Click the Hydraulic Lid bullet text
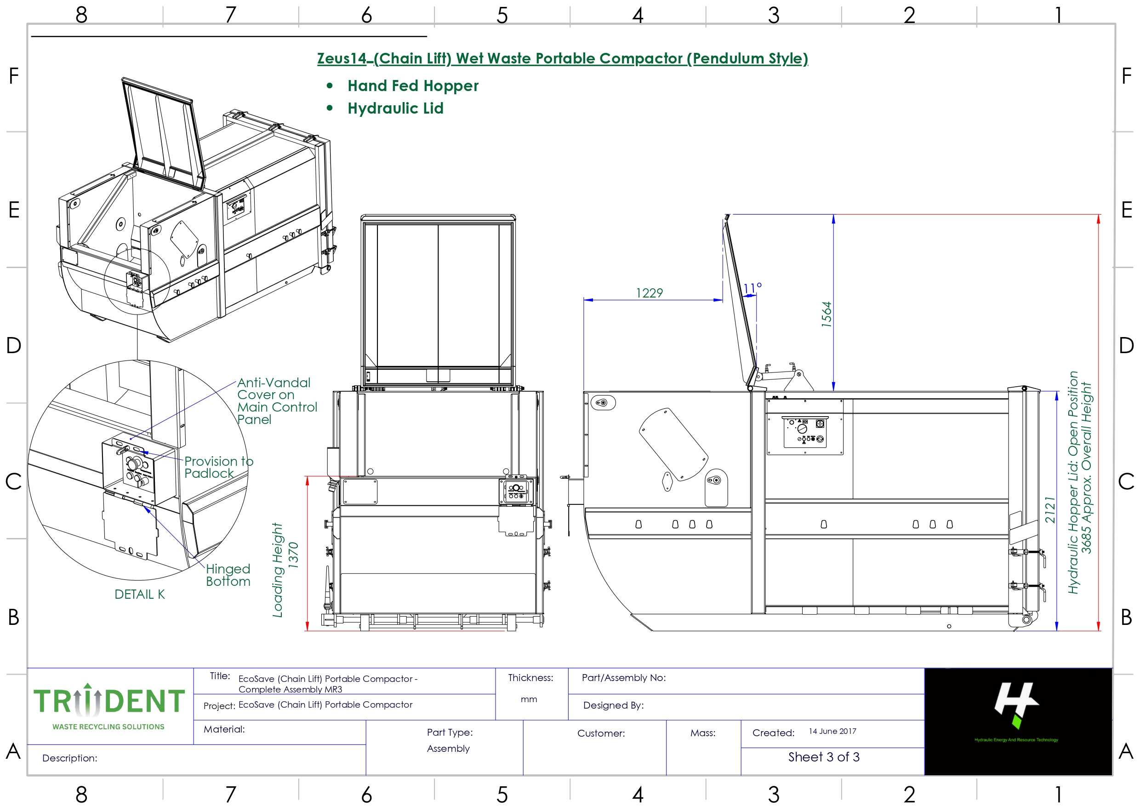The height and width of the screenshot is (807, 1140). tap(395, 109)
